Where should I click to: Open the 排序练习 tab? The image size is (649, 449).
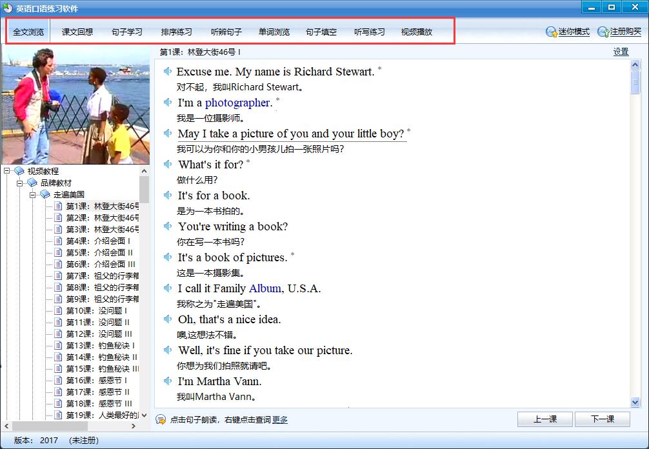pos(177,32)
